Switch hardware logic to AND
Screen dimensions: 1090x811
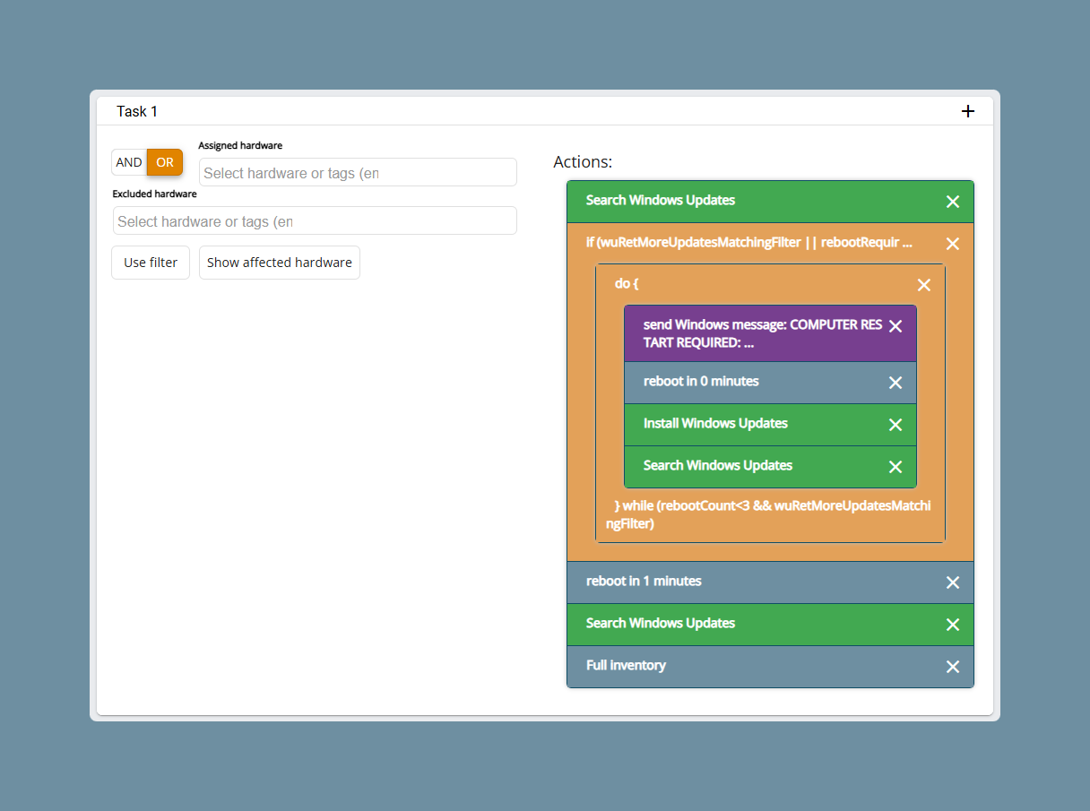pos(129,162)
